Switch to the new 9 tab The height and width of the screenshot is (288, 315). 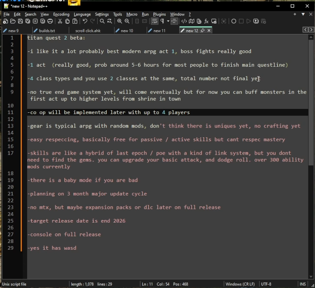pyautogui.click(x=13, y=31)
